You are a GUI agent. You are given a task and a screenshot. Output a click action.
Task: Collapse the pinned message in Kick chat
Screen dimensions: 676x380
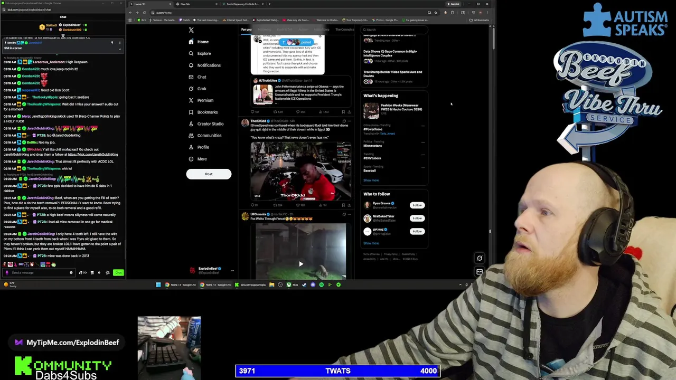tap(119, 49)
